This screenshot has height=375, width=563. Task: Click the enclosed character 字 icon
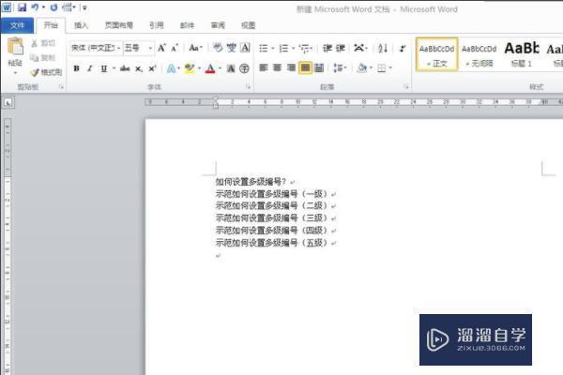click(x=245, y=68)
